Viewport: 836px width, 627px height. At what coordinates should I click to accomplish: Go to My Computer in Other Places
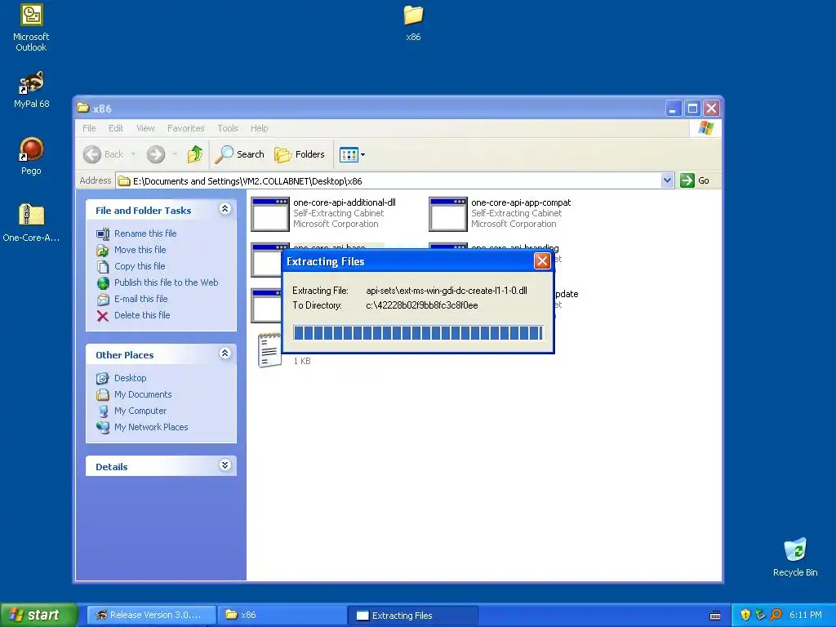[140, 411]
